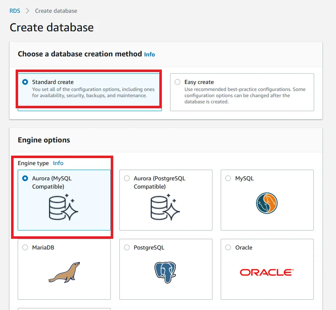Click the breadcrumb chevron separator after RDS
The height and width of the screenshot is (310, 336).
click(28, 11)
